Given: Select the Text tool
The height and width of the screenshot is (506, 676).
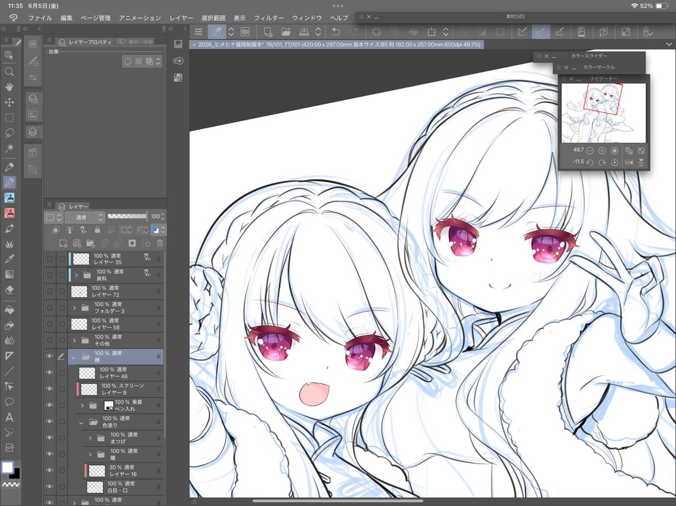Looking at the screenshot, I should (9, 417).
